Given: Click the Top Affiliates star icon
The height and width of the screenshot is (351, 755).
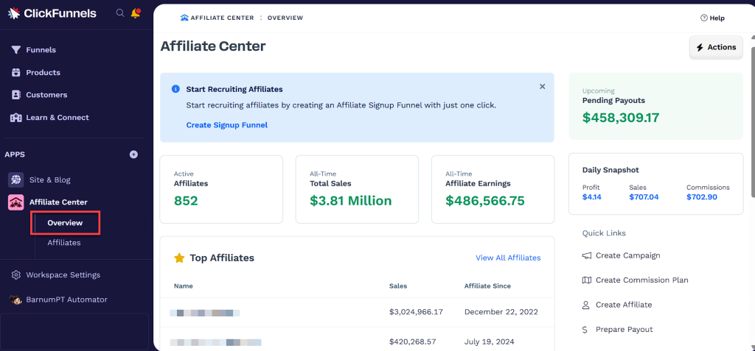Looking at the screenshot, I should (179, 258).
